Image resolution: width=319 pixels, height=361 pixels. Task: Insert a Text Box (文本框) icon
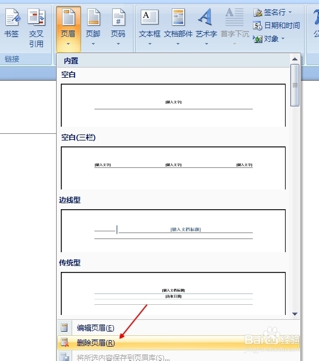(x=150, y=17)
